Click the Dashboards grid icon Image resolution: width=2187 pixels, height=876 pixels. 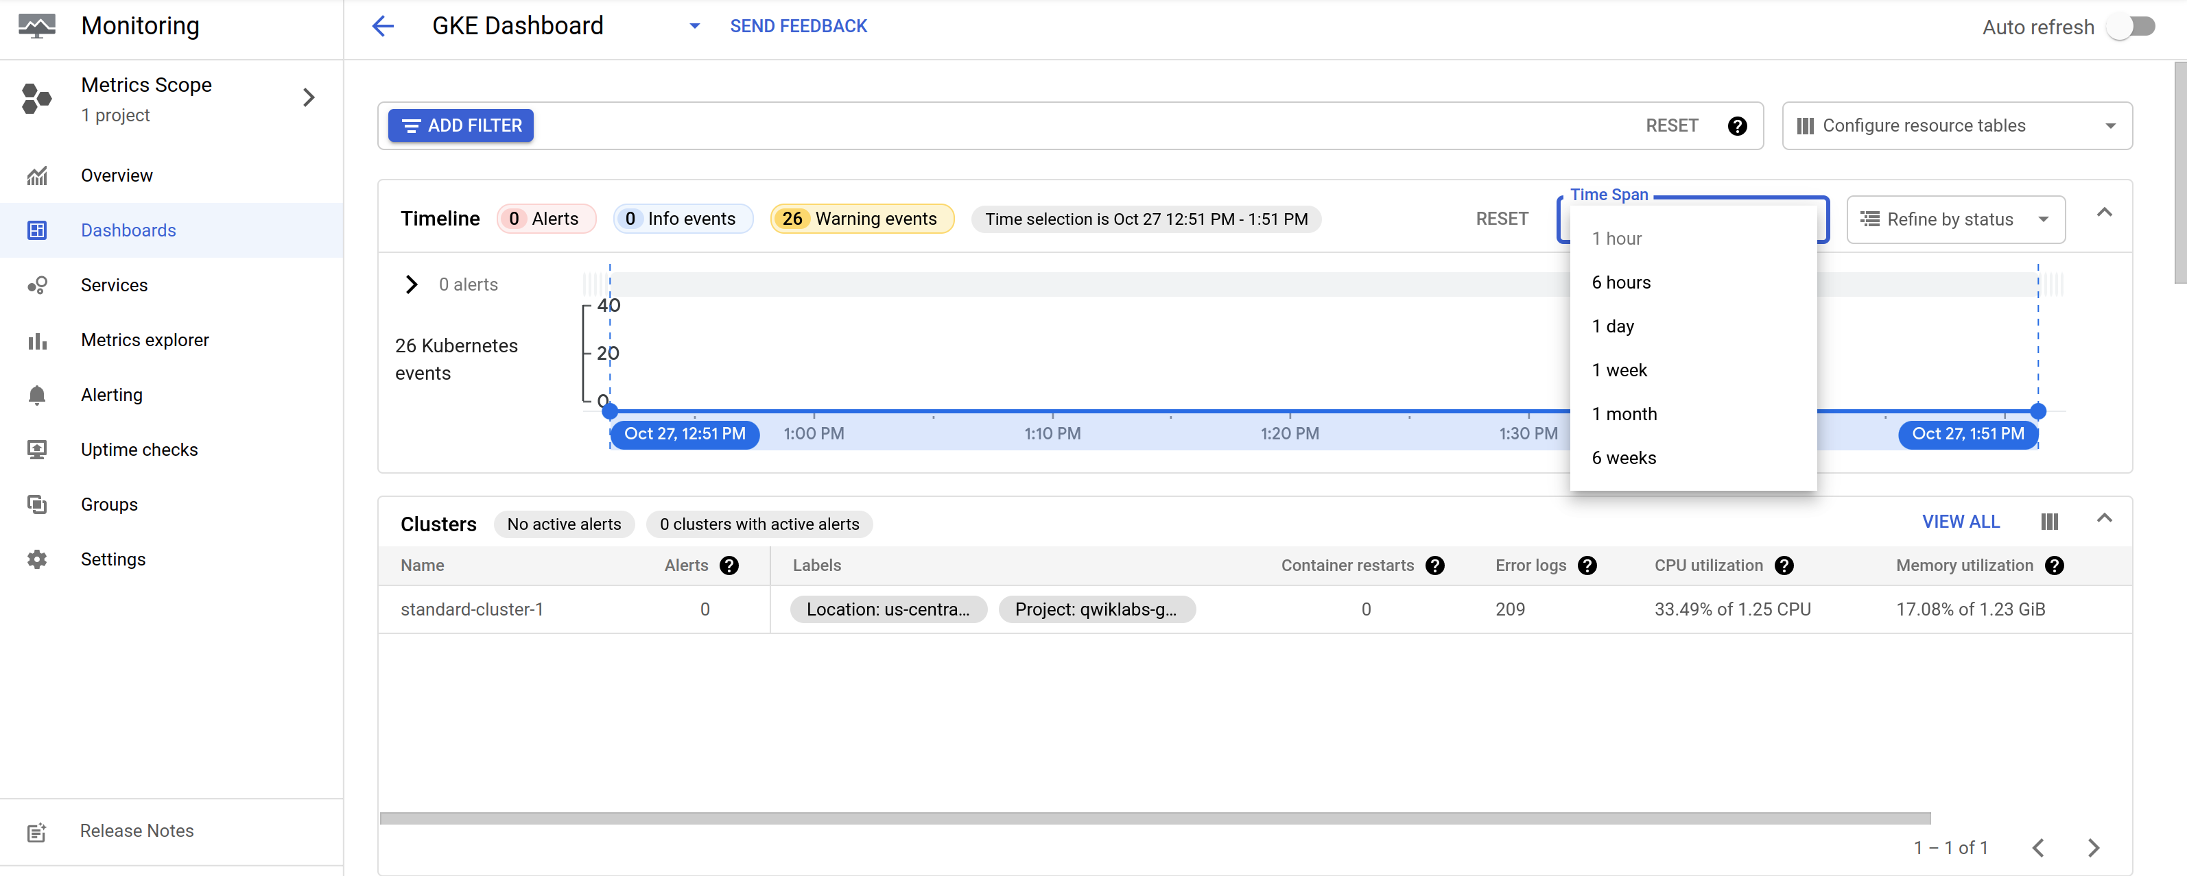point(36,230)
